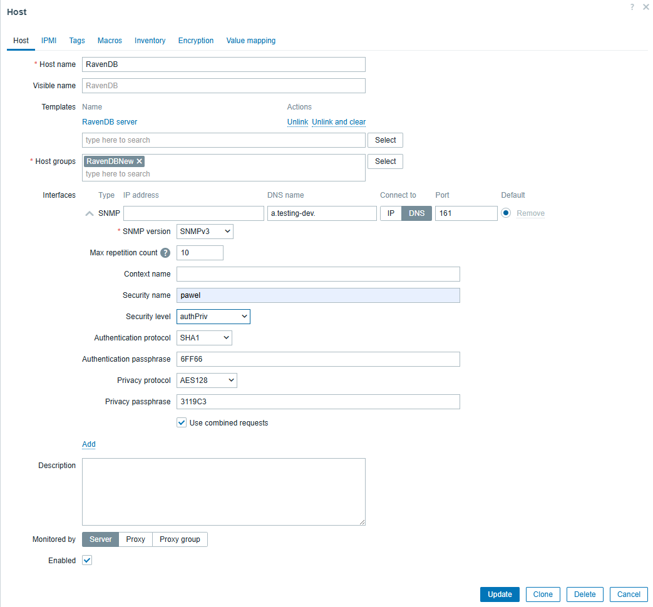
Task: Click the Max repetition count help icon
Action: [165, 253]
